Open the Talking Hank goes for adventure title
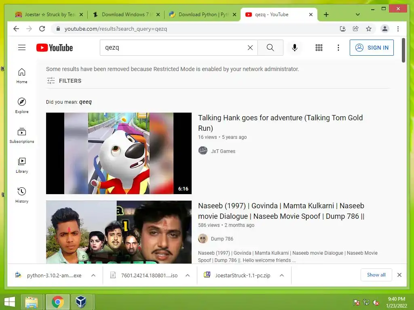This screenshot has width=414, height=310. tap(281, 123)
